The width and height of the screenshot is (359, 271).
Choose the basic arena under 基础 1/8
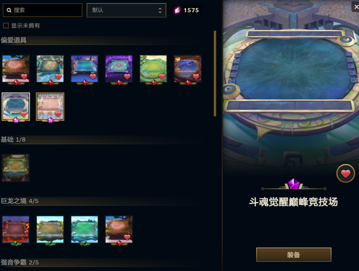coord(16,168)
